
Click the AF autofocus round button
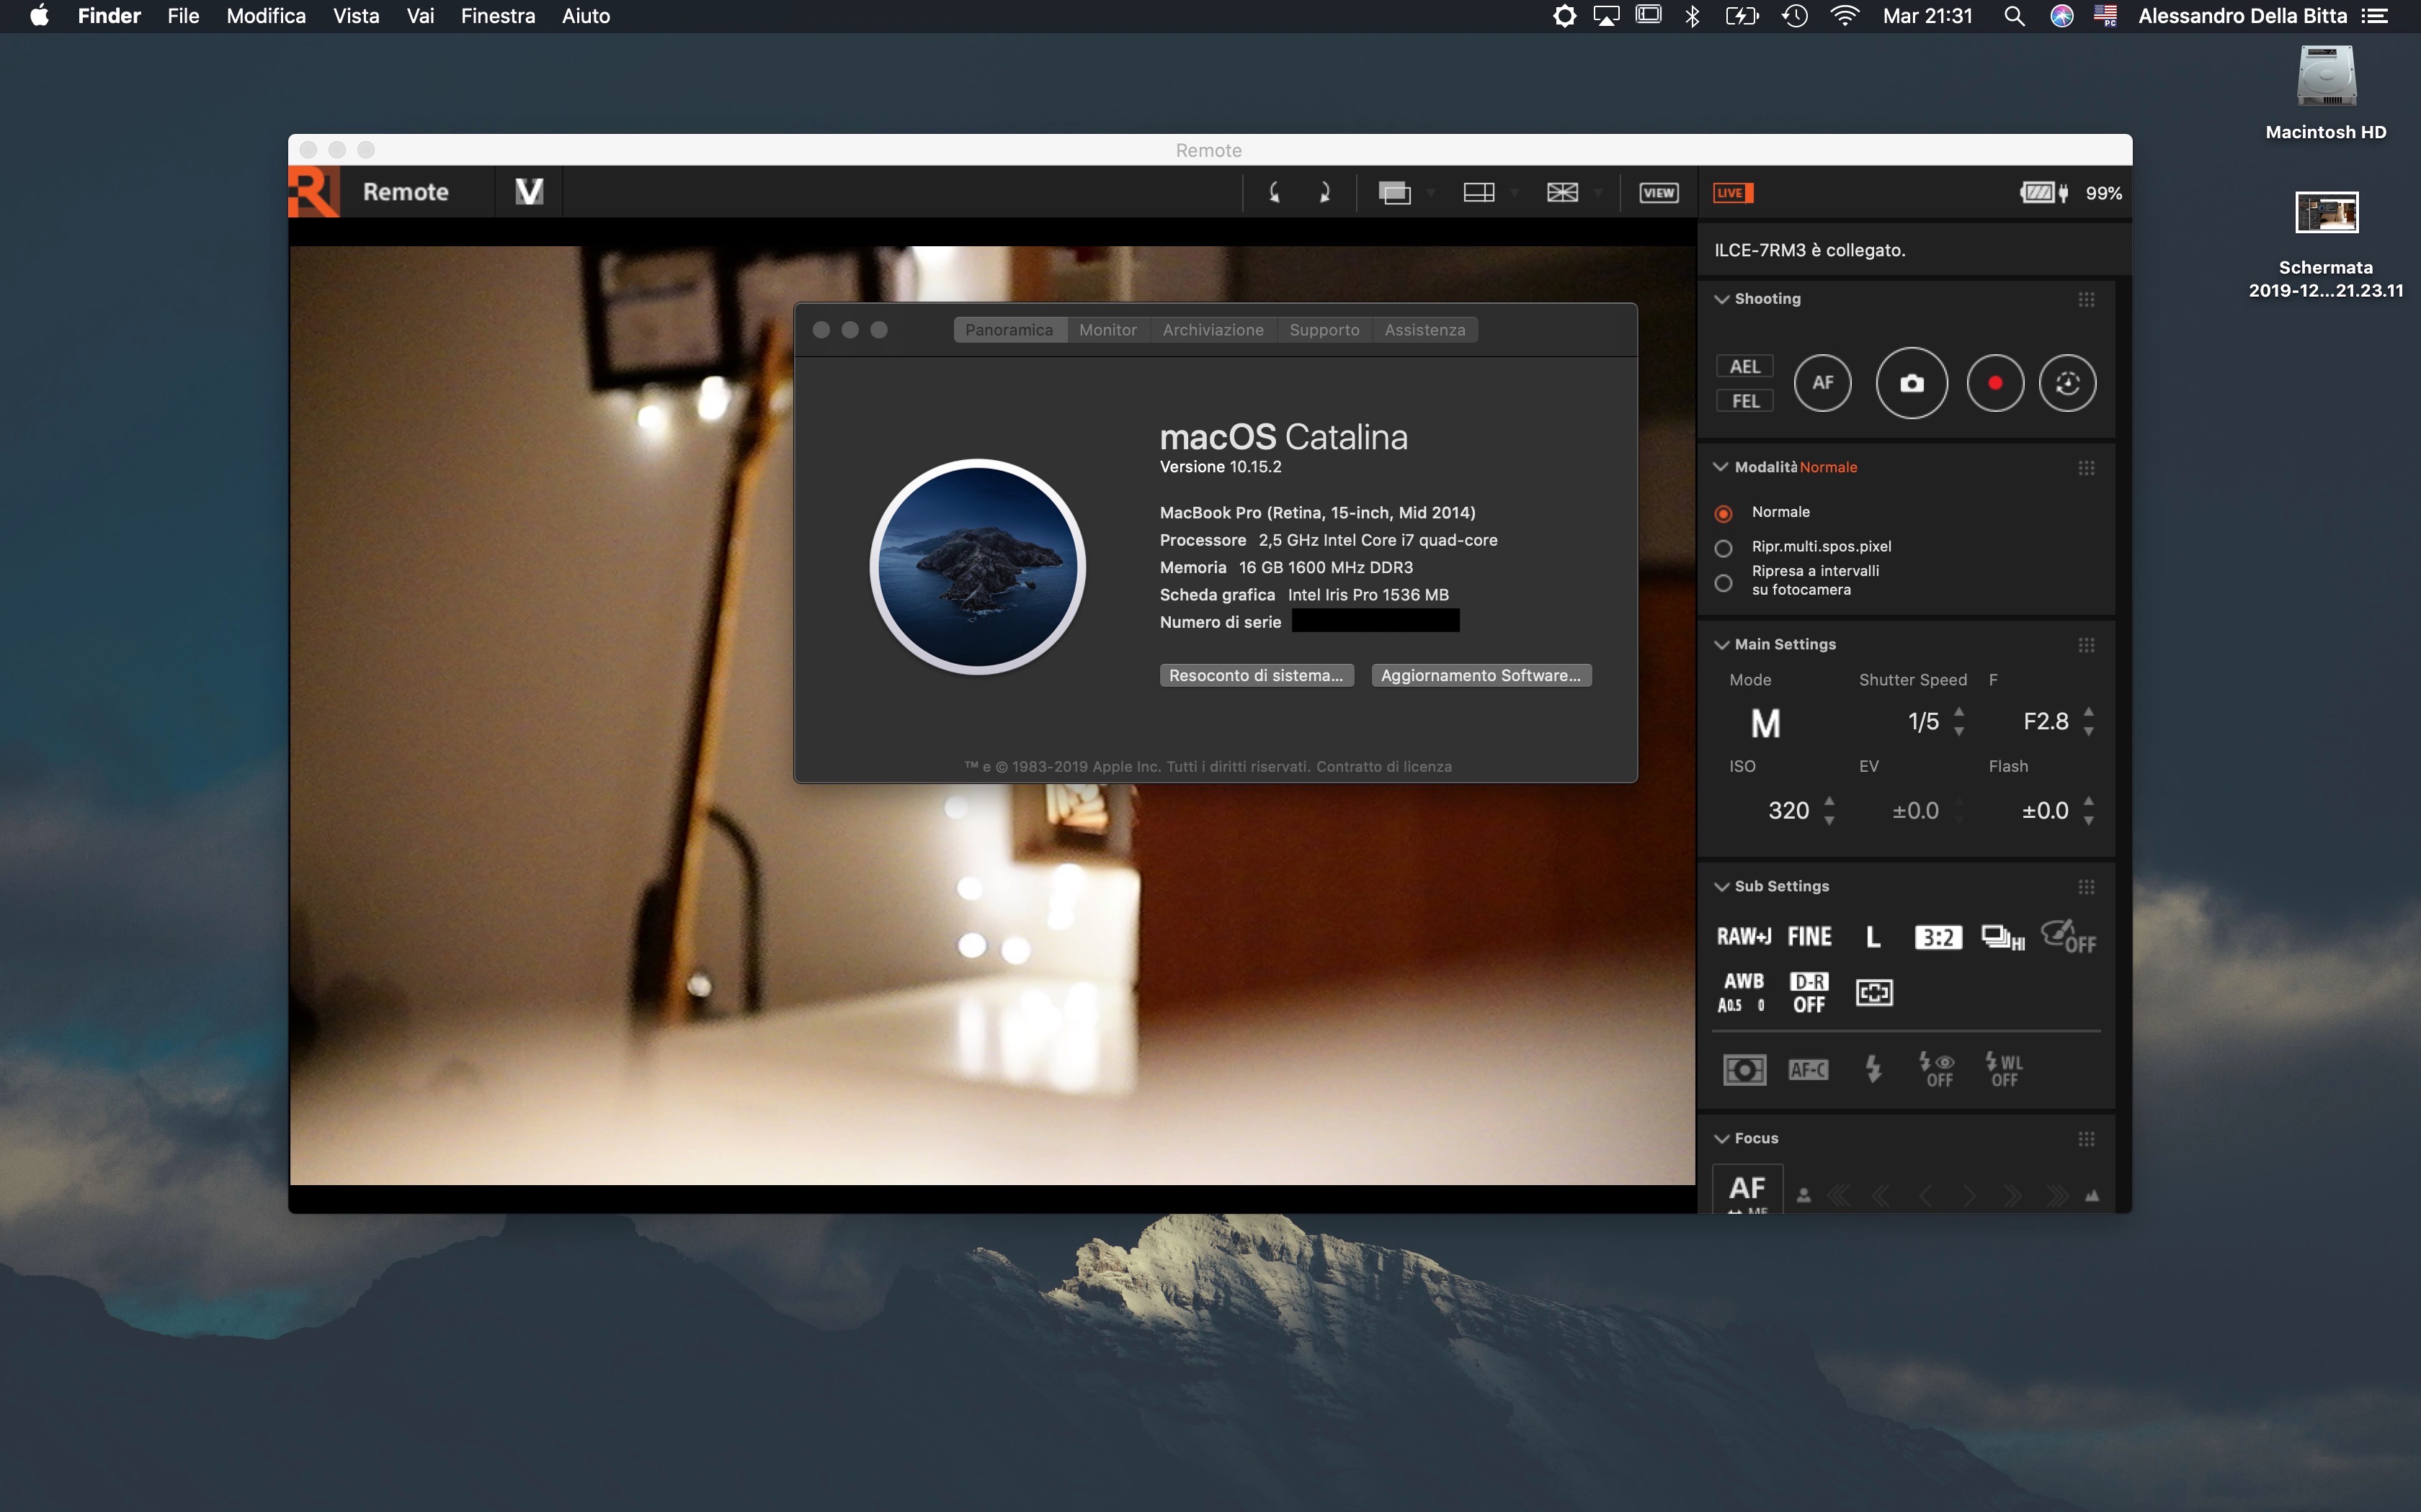1822,383
